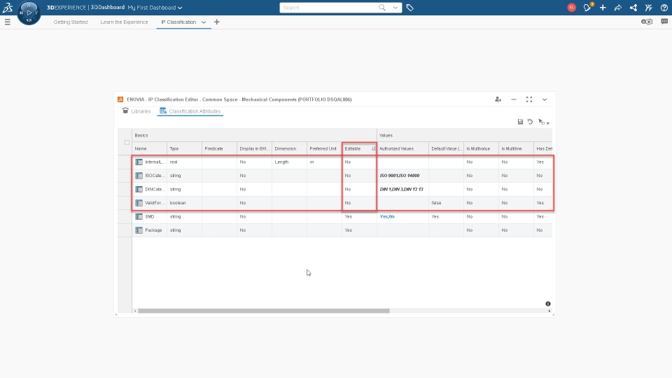Viewport: 672px width, 378px height.
Task: Focus the Search input field
Action: point(329,7)
